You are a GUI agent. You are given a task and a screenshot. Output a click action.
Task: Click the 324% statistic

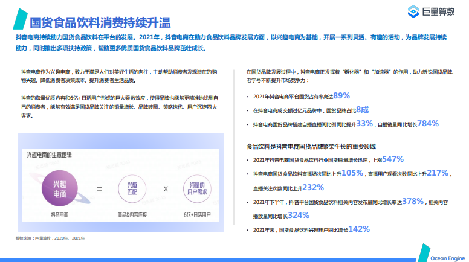[299, 215]
